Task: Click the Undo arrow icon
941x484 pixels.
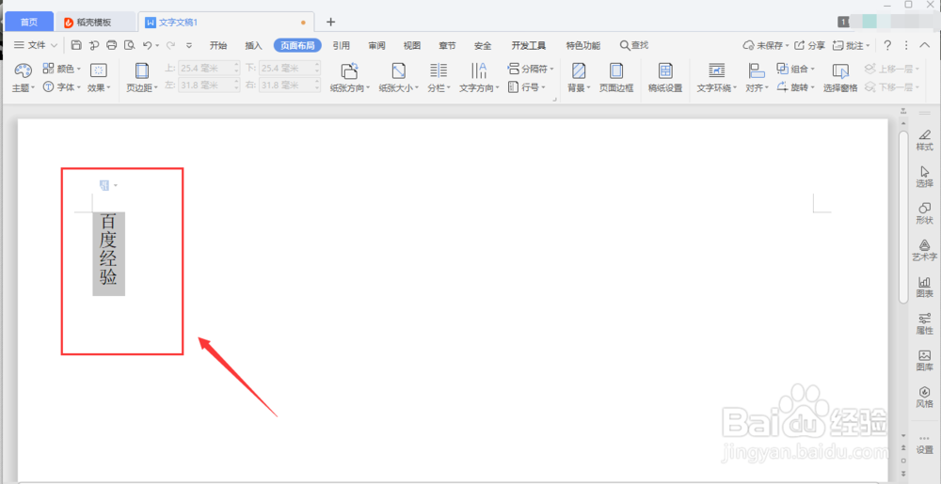Action: [148, 45]
